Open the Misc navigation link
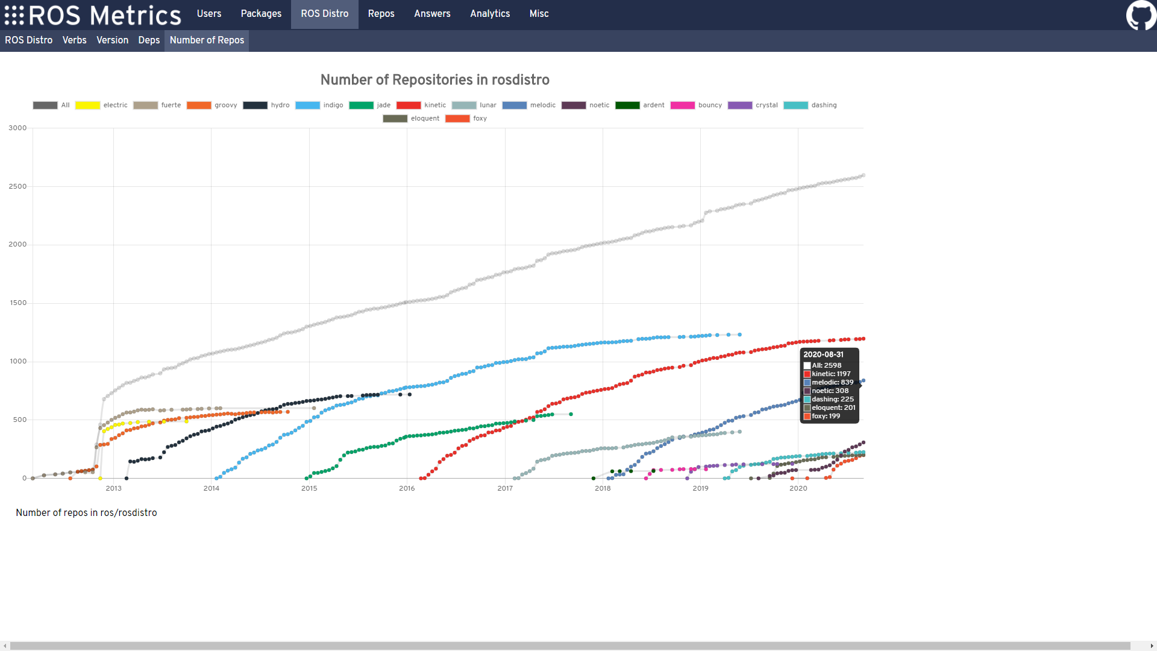Image resolution: width=1157 pixels, height=651 pixels. 539,14
